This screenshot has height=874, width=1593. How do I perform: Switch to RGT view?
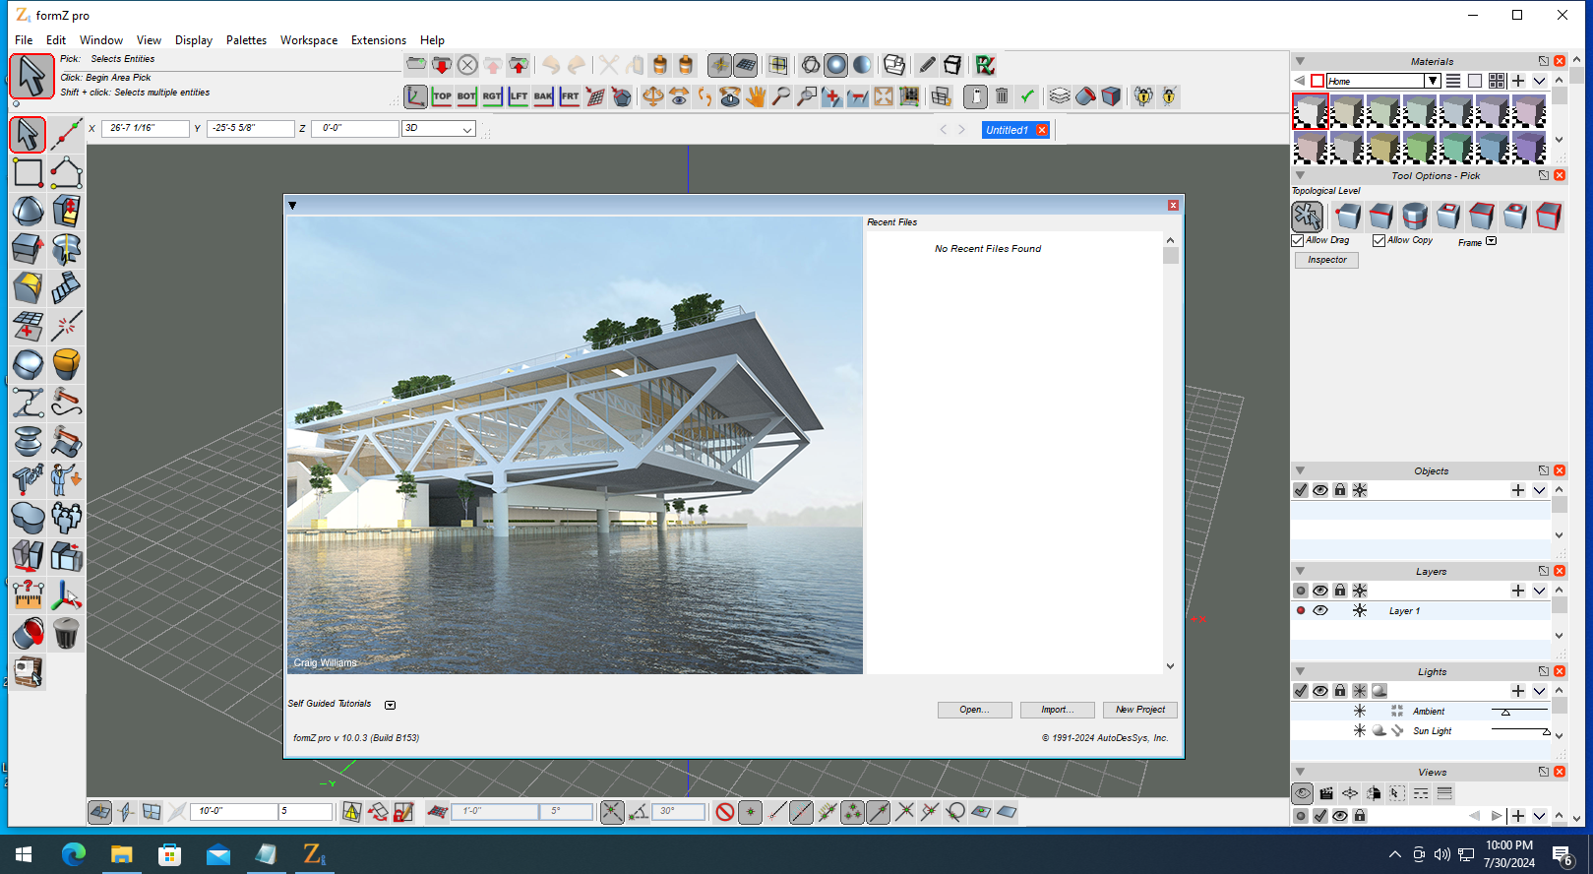pyautogui.click(x=492, y=96)
